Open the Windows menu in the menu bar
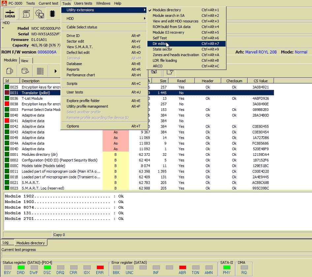 pos(103,3)
